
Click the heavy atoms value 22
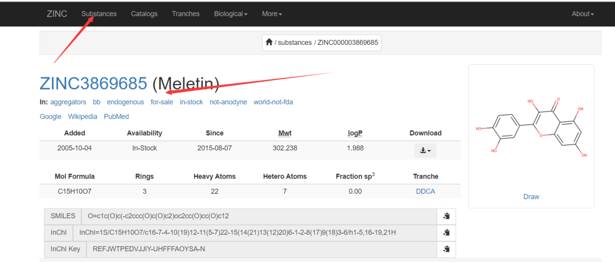coord(215,192)
